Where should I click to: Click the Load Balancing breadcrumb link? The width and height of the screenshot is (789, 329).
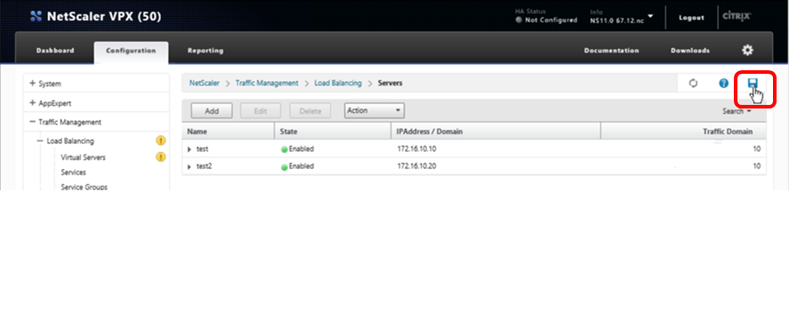[338, 83]
